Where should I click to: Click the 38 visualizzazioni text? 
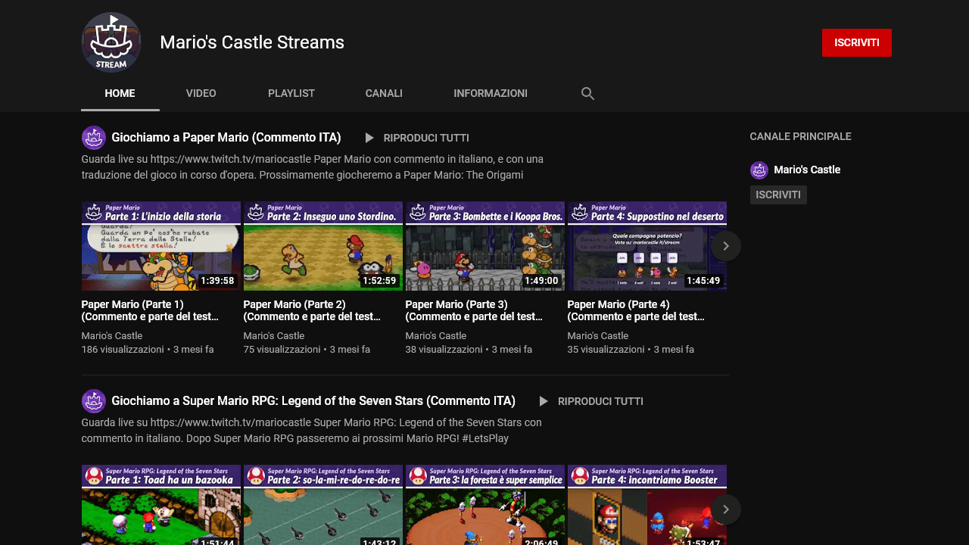click(444, 350)
